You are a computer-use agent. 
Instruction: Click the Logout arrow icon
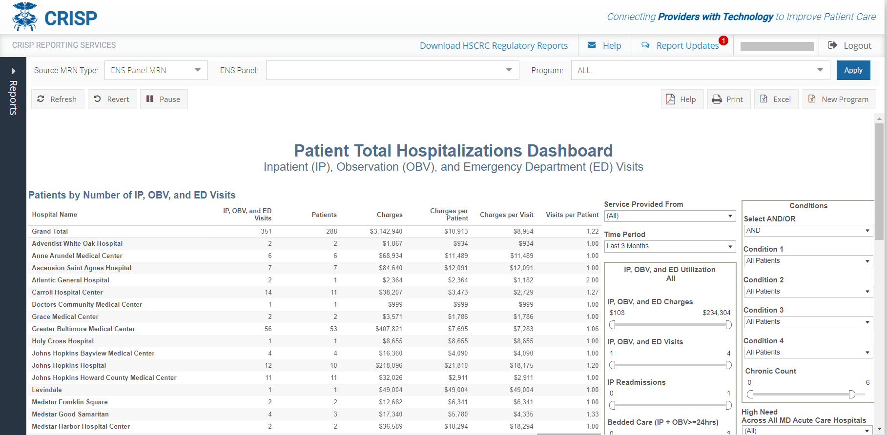pyautogui.click(x=832, y=45)
